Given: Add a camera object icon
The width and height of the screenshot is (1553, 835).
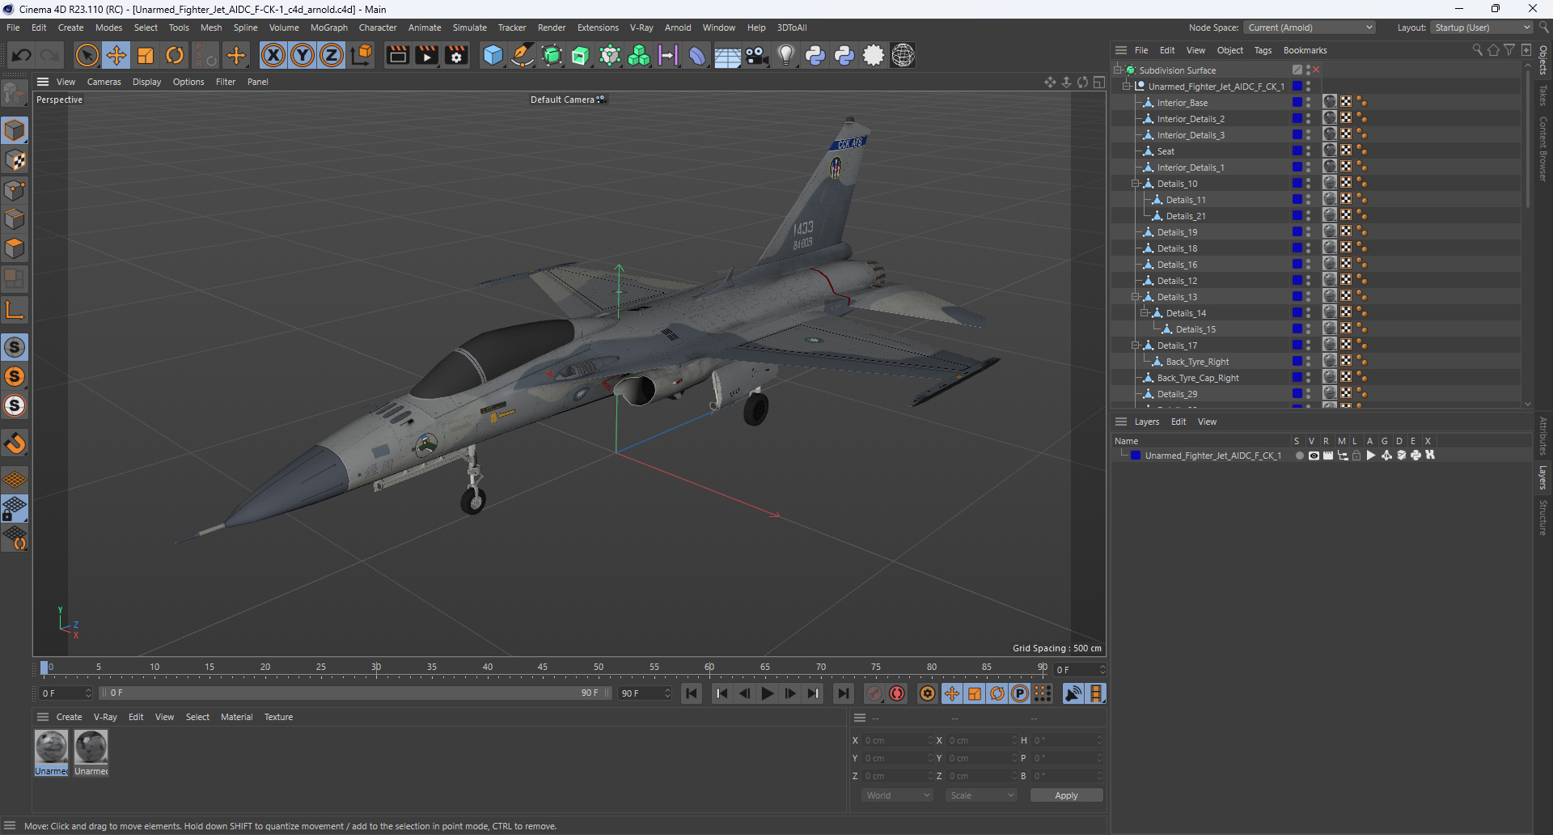Looking at the screenshot, I should [x=756, y=55].
